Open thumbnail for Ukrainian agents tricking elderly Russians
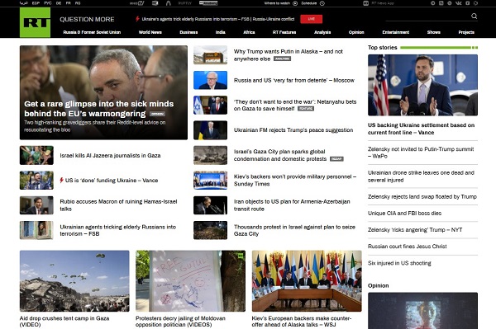 click(x=36, y=230)
